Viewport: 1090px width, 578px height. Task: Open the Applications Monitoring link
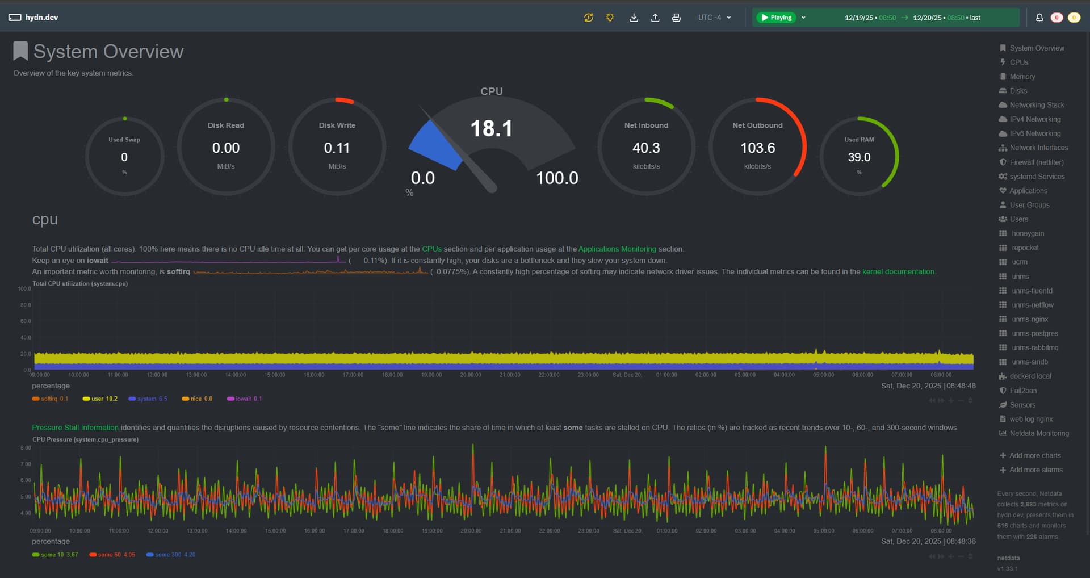(x=617, y=249)
